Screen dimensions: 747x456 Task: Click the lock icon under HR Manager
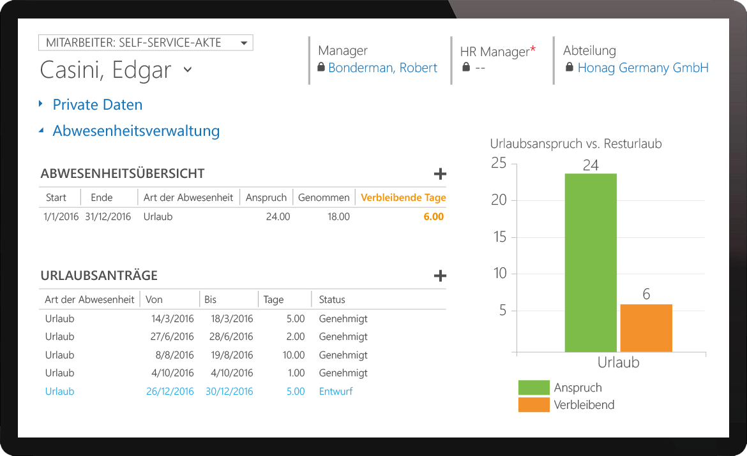click(x=466, y=68)
